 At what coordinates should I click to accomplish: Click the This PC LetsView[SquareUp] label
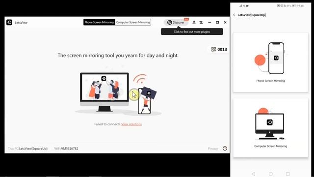coord(27,148)
